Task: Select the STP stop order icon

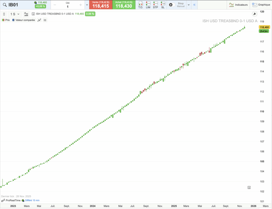Action: pyautogui.click(x=155, y=5)
